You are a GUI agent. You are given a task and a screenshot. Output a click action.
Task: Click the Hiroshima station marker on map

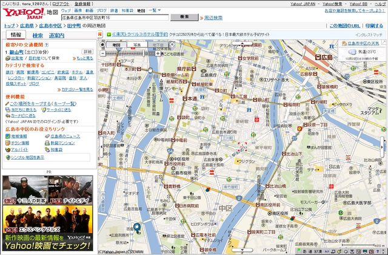(319, 56)
